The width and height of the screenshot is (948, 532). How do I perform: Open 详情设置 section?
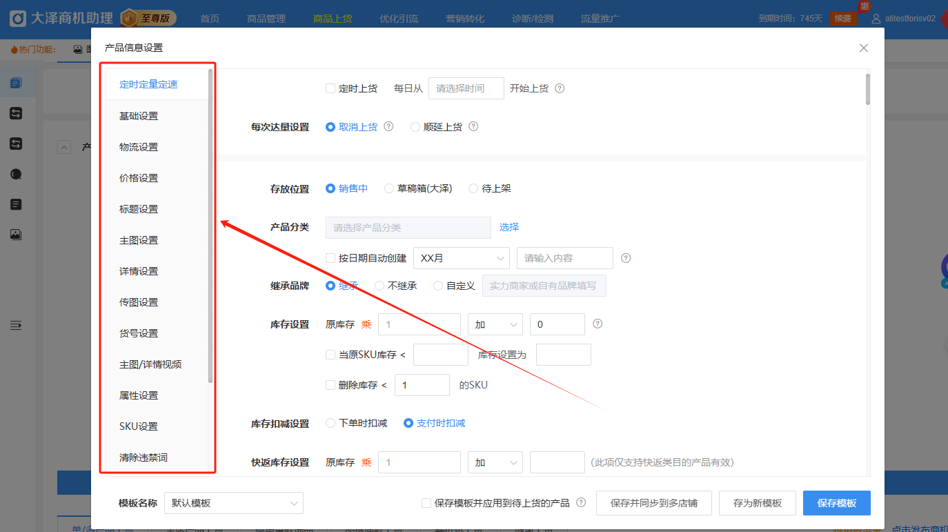point(139,271)
